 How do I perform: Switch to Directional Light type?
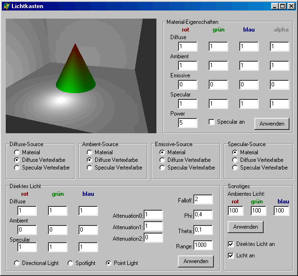tap(17, 263)
